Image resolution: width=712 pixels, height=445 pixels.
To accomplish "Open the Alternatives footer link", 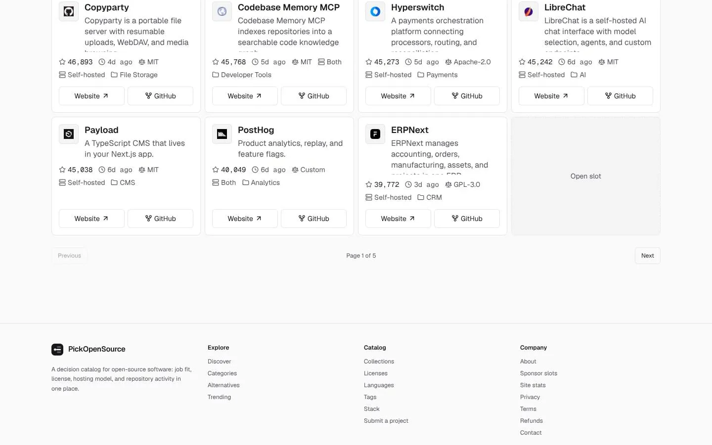I will coord(223,385).
